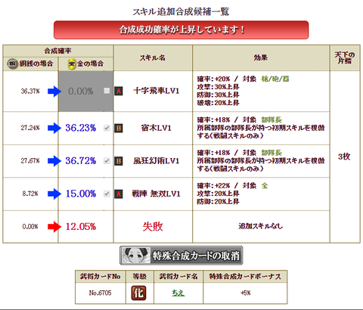Click the gold coin icon in header

tap(72, 64)
